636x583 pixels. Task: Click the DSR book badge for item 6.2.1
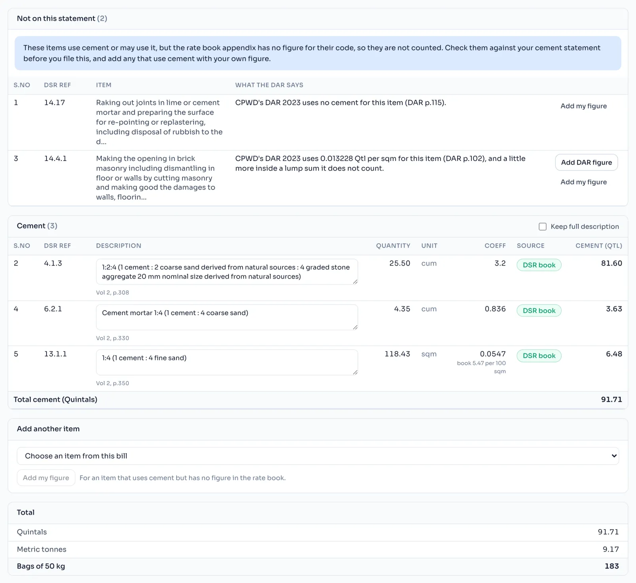[x=539, y=311]
